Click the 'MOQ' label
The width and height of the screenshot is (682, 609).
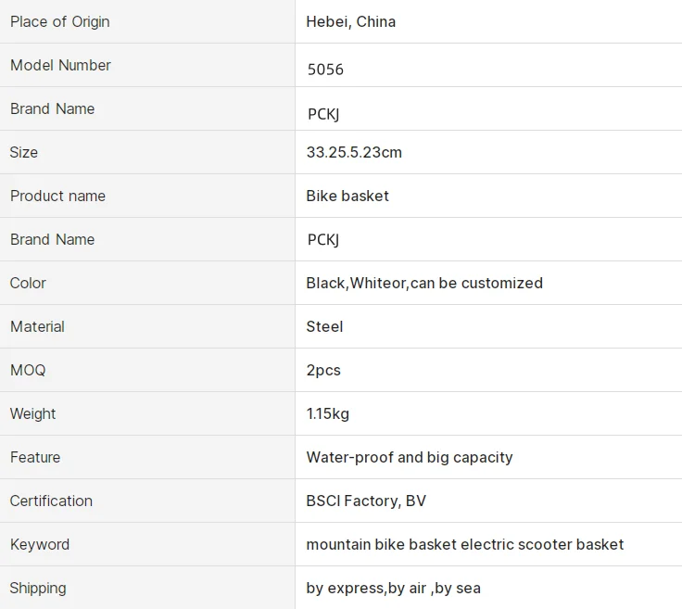point(28,370)
